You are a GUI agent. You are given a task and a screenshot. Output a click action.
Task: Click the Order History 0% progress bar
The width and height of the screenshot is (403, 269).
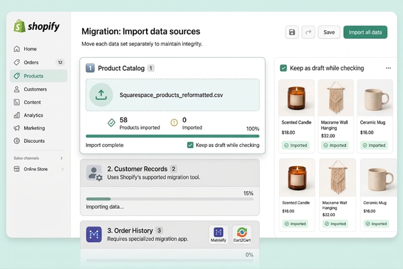pyautogui.click(x=170, y=260)
